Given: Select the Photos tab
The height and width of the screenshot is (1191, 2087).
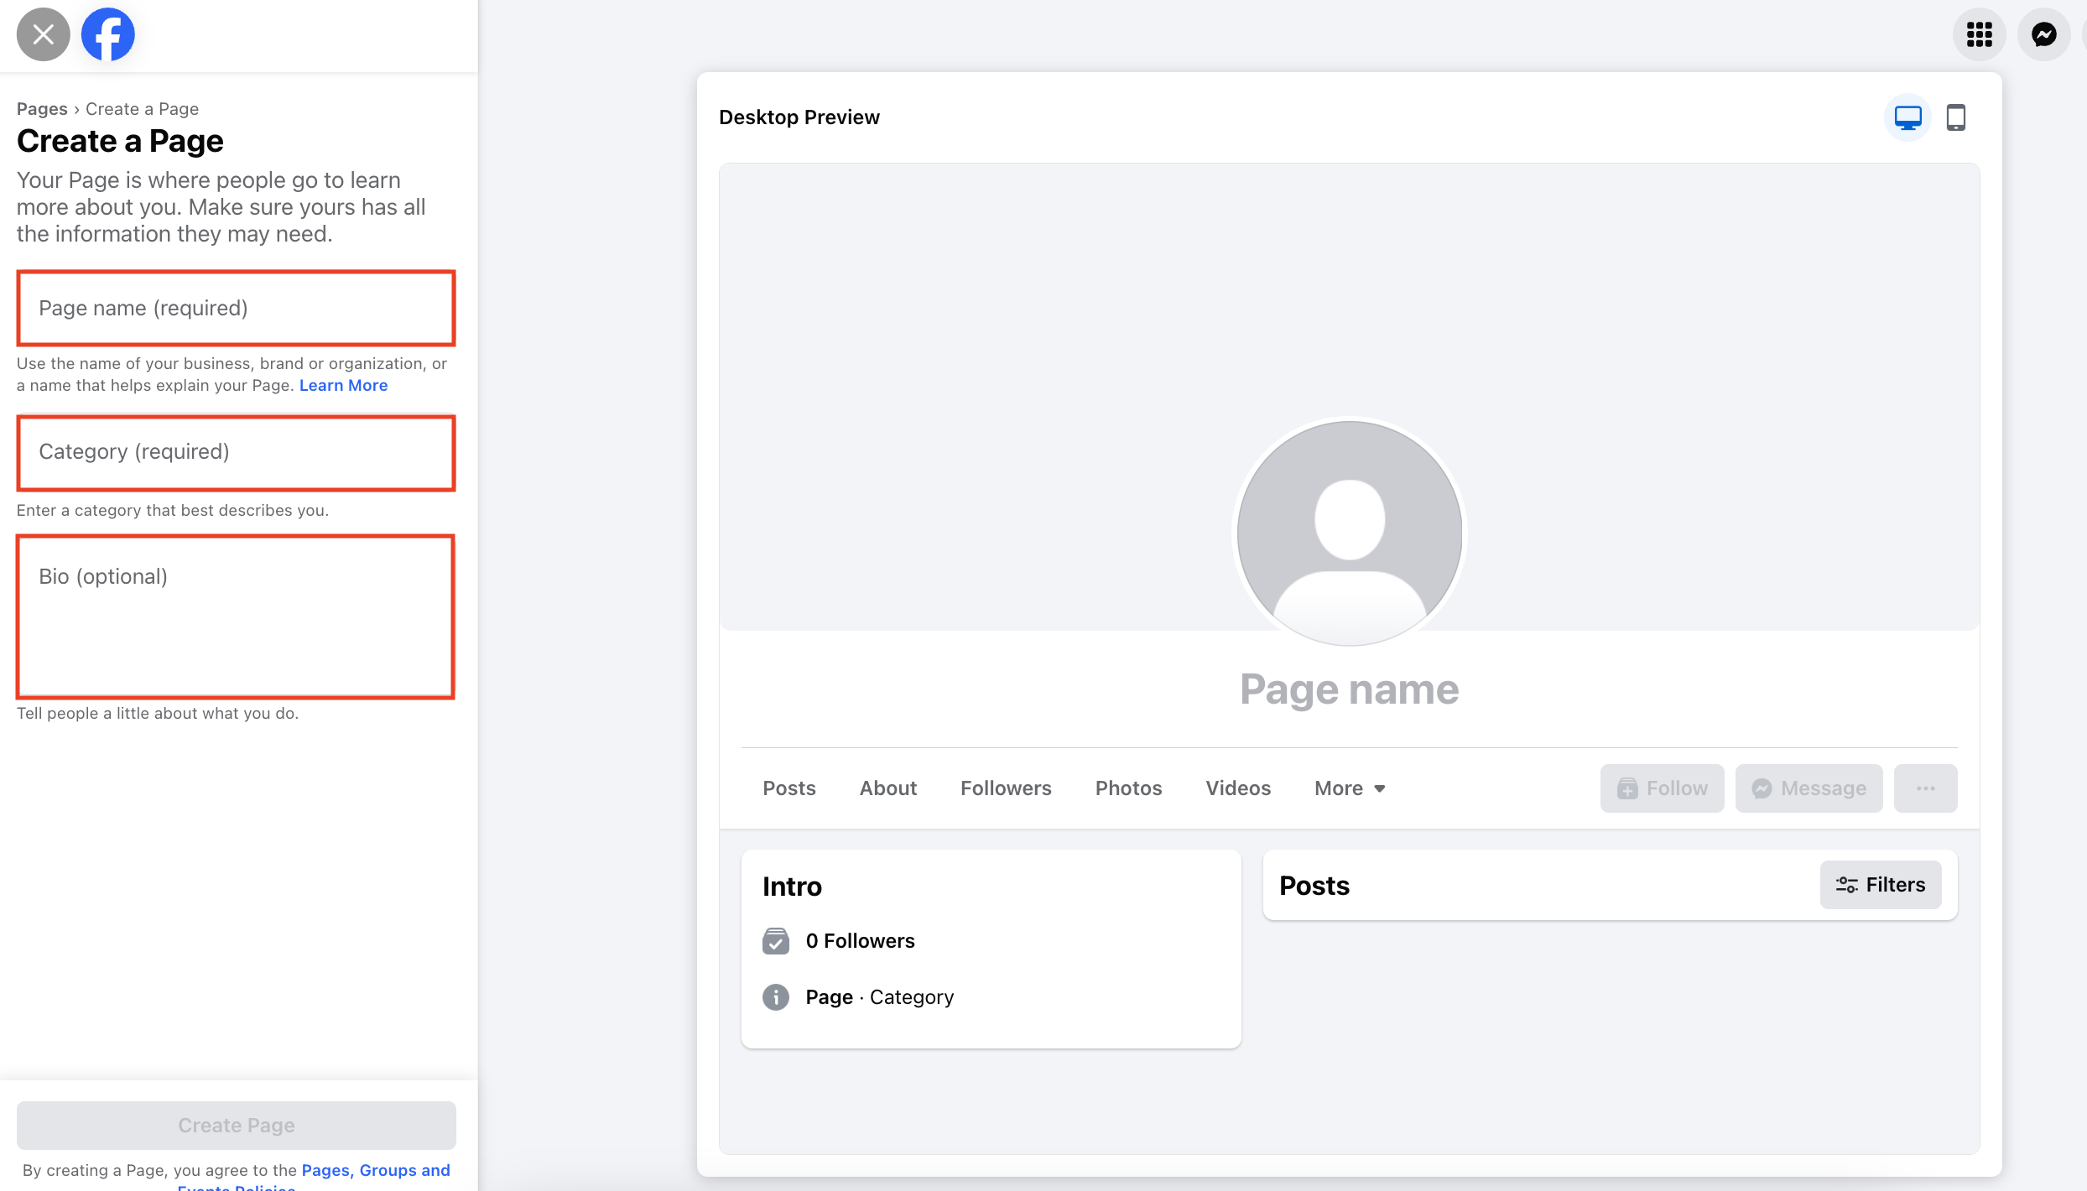Looking at the screenshot, I should [1128, 788].
